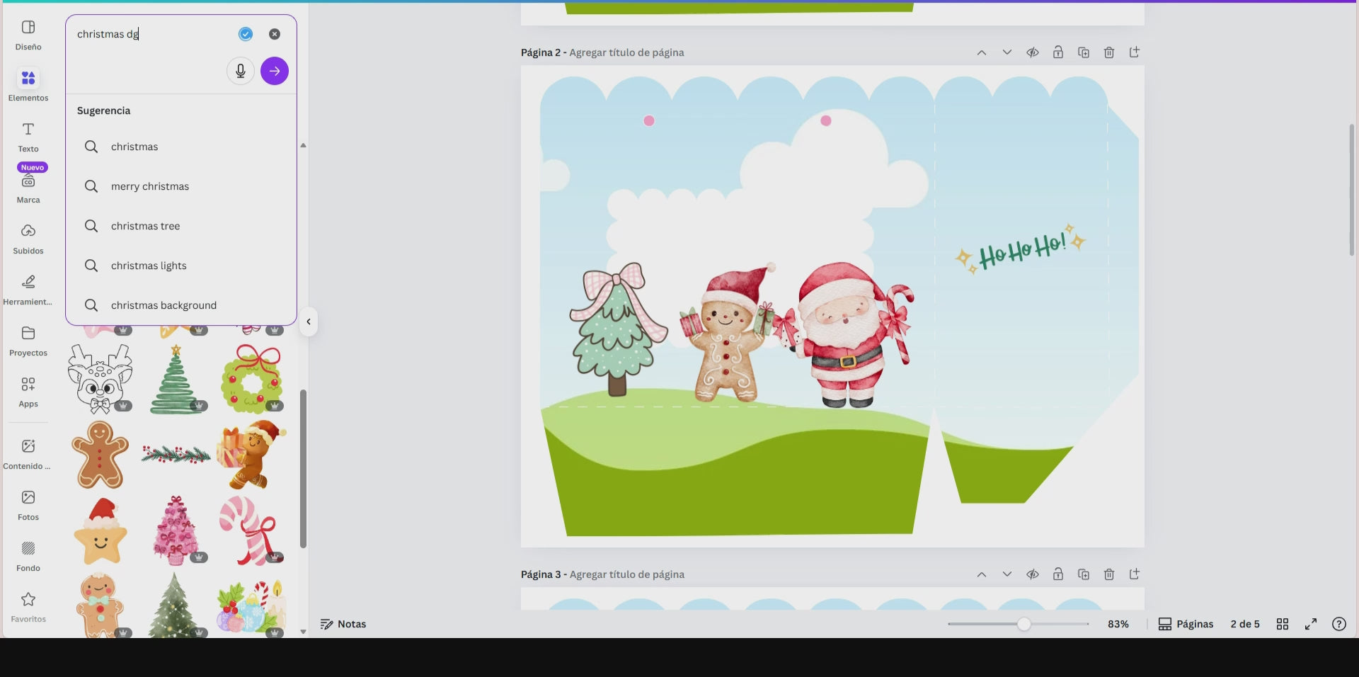Viewport: 1359px width, 677px height.
Task: Open the Subidos uploads panel
Action: [28, 238]
